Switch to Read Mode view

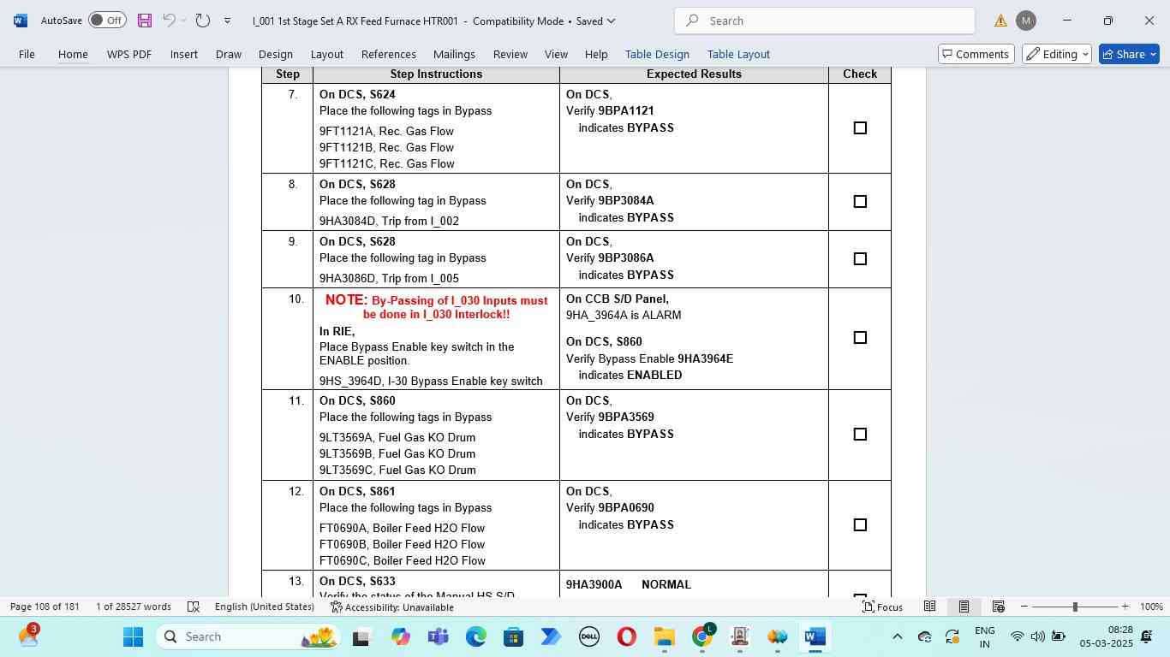929,607
